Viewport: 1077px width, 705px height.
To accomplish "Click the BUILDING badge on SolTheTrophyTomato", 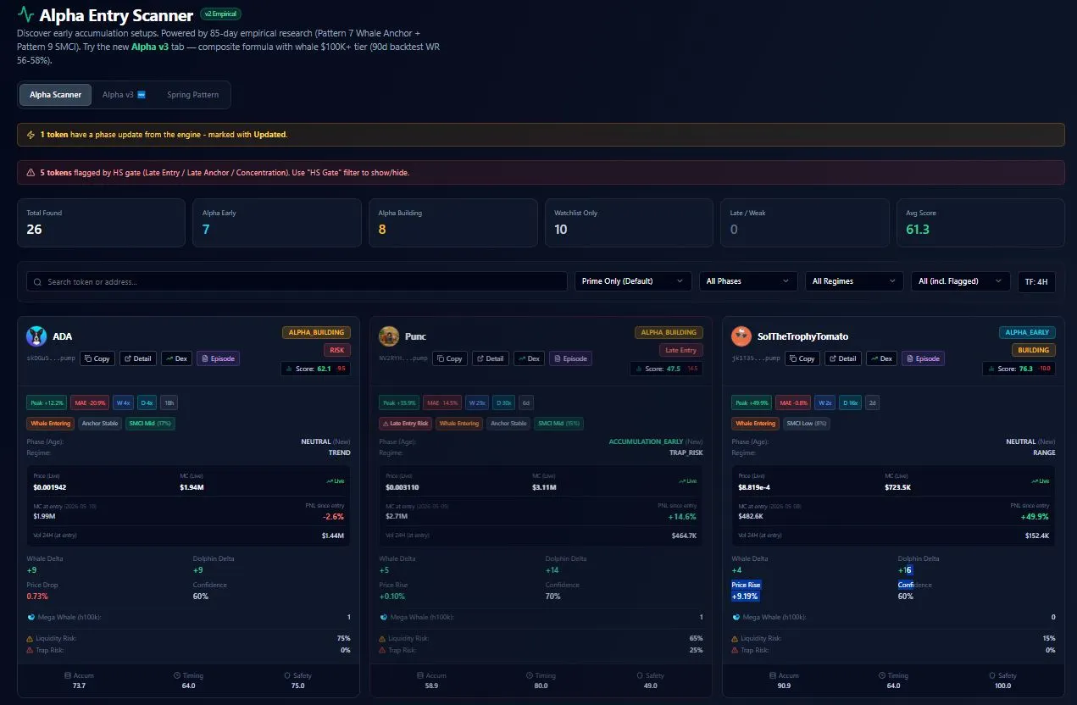I will [1034, 350].
